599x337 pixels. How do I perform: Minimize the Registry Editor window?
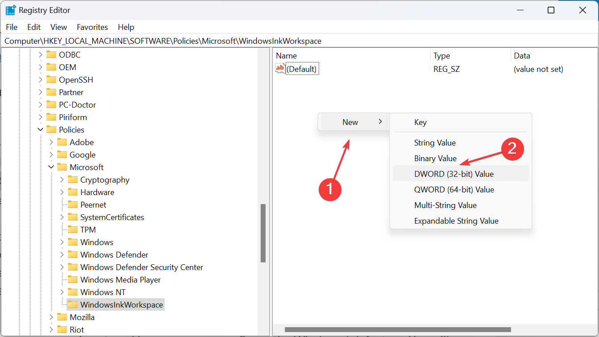click(x=520, y=10)
